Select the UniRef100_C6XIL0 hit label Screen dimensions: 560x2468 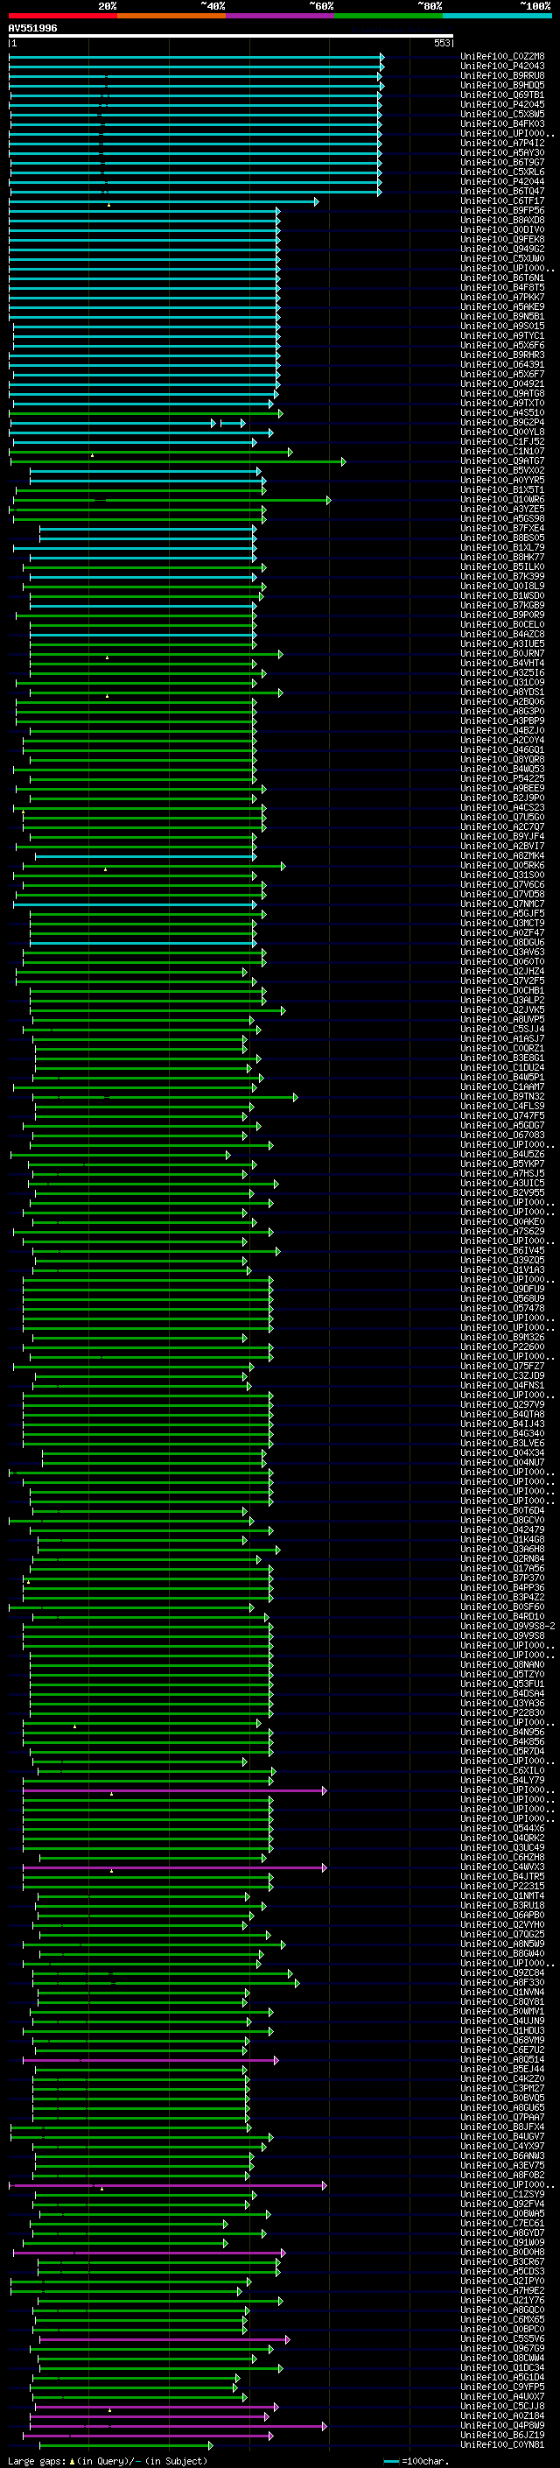[502, 1769]
